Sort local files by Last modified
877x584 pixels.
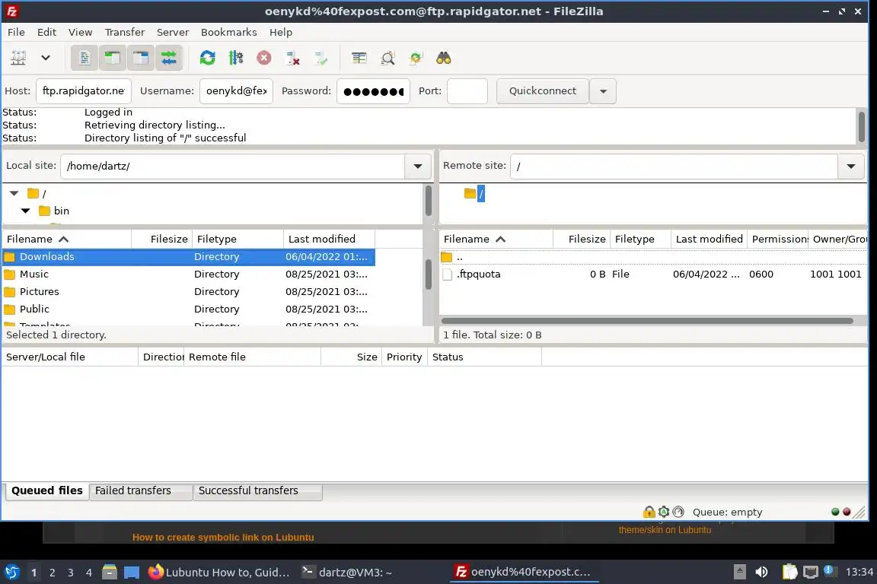329,240
